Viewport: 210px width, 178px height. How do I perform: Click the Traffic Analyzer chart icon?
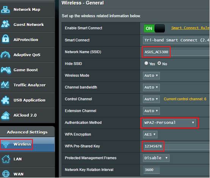(x=5, y=85)
